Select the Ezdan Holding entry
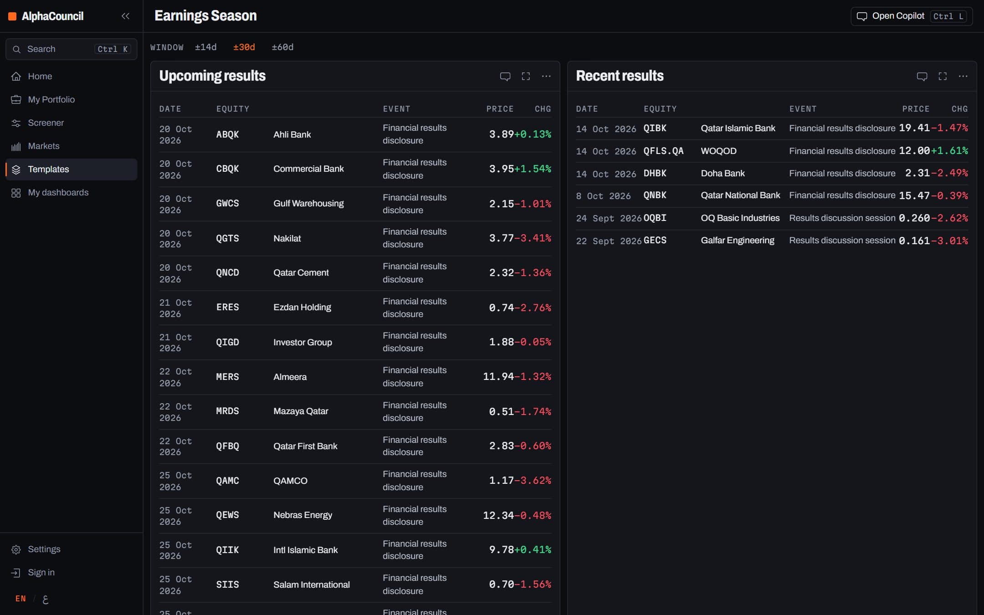 pos(302,307)
